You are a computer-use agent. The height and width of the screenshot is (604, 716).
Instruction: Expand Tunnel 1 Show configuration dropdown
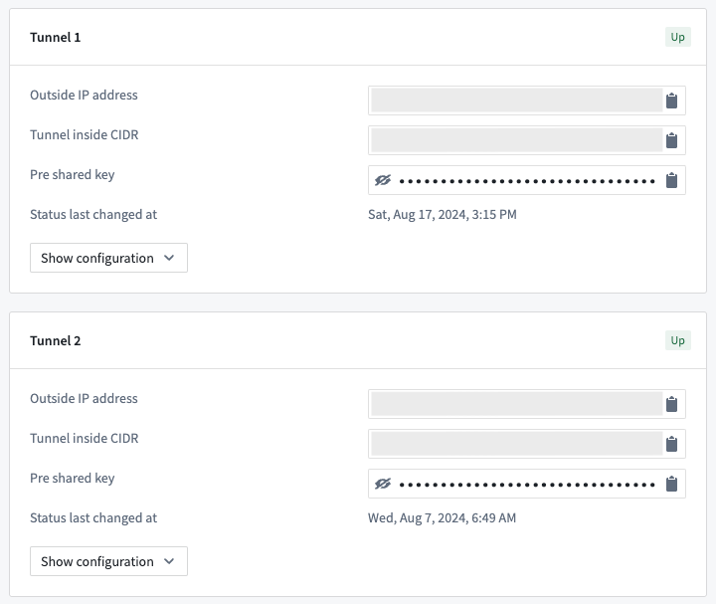[108, 258]
